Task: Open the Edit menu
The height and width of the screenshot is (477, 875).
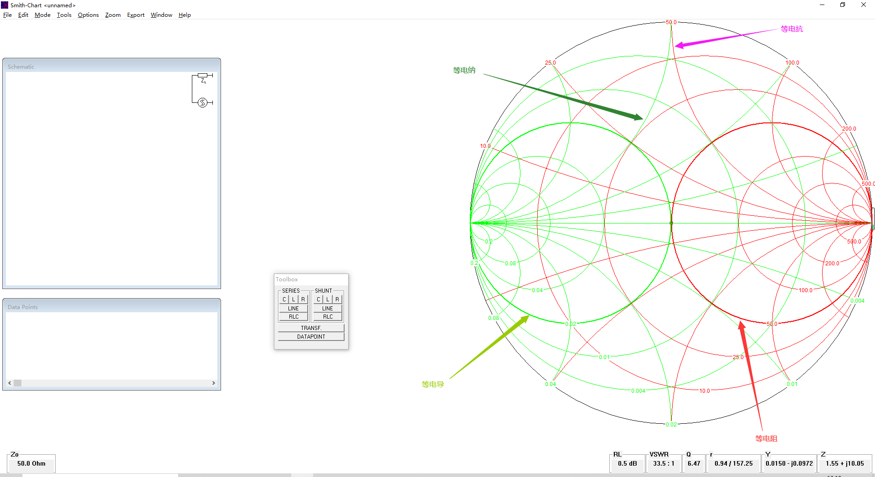Action: [23, 15]
